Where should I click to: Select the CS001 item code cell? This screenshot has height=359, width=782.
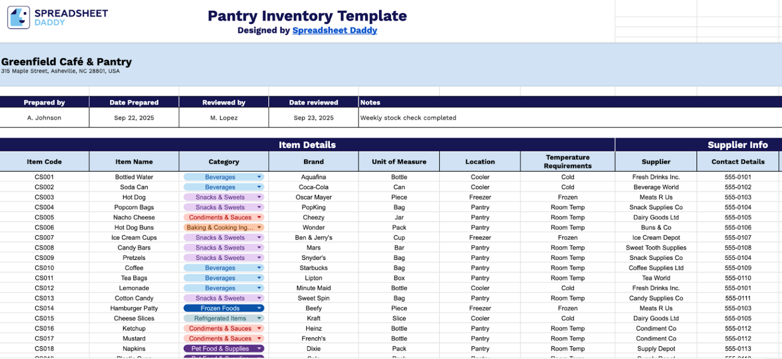[44, 177]
